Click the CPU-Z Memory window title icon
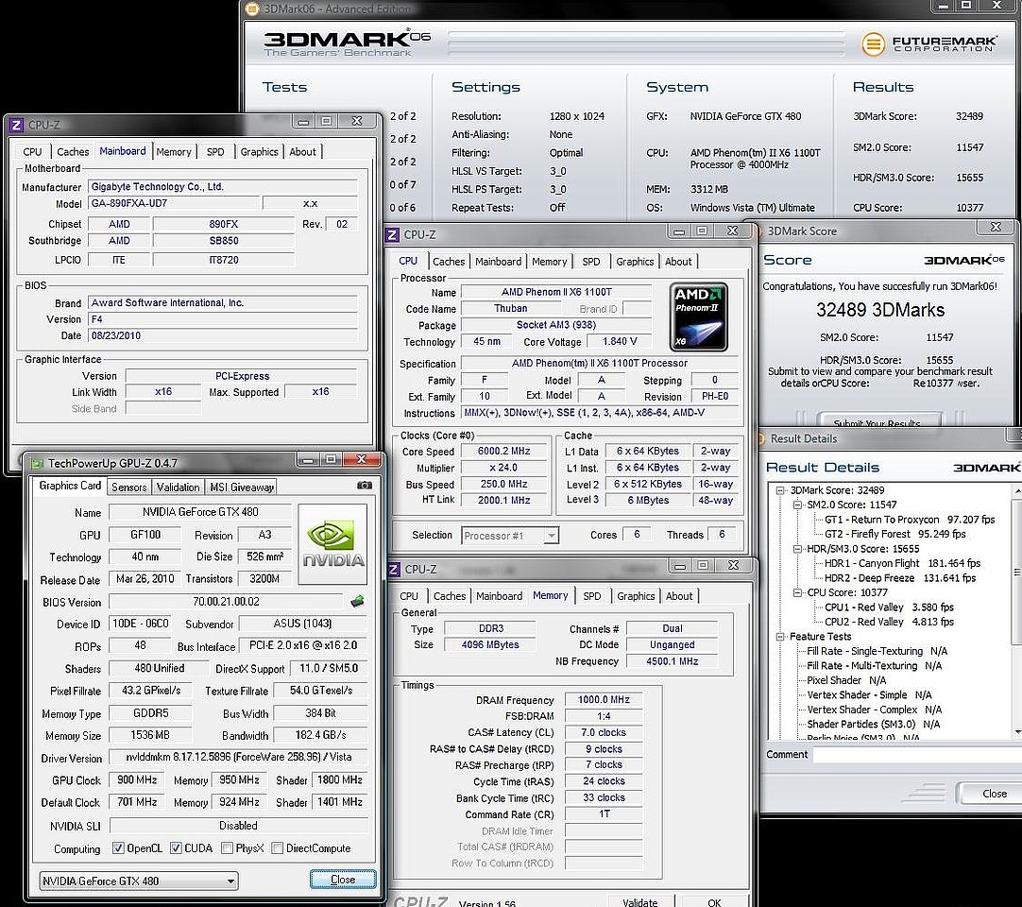The width and height of the screenshot is (1022, 907). coord(394,570)
